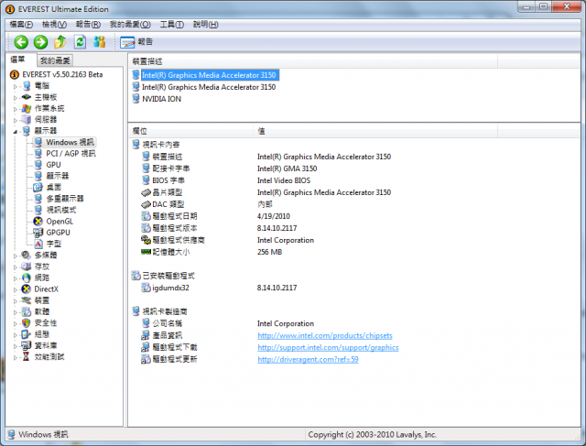586x446 pixels.
Task: Click the 存放 storage icon in the tree
Action: click(26, 267)
